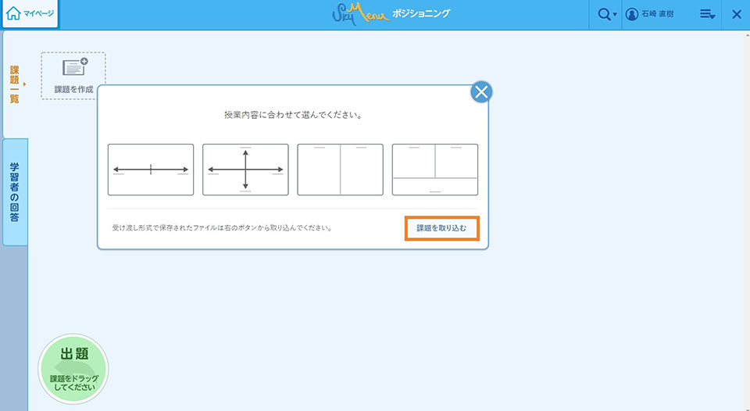
Task: Go to マイページ home
Action: (x=30, y=14)
